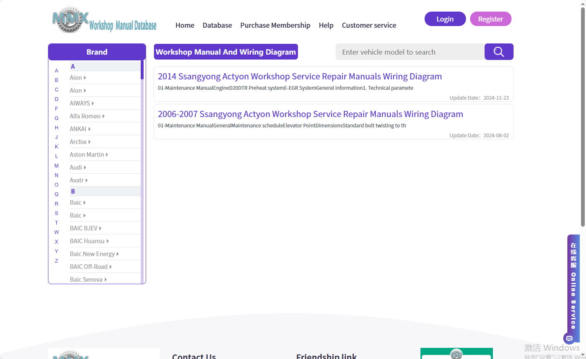Viewport: 586px width, 359px height.
Task: Jump to letter J in alphabet index
Action: coord(57,137)
